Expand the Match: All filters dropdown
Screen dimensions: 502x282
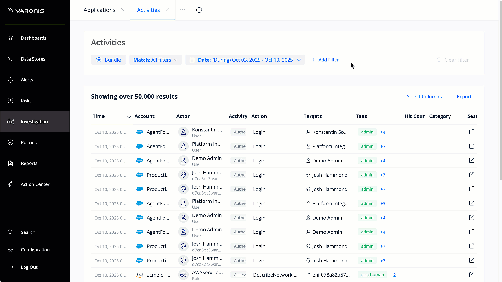(156, 60)
